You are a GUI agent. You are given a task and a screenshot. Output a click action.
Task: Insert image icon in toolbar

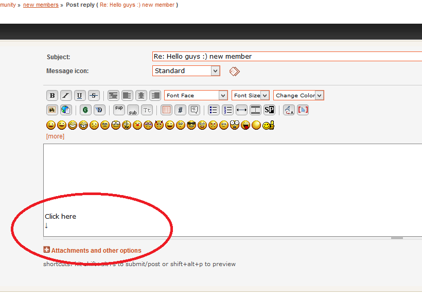pos(52,110)
